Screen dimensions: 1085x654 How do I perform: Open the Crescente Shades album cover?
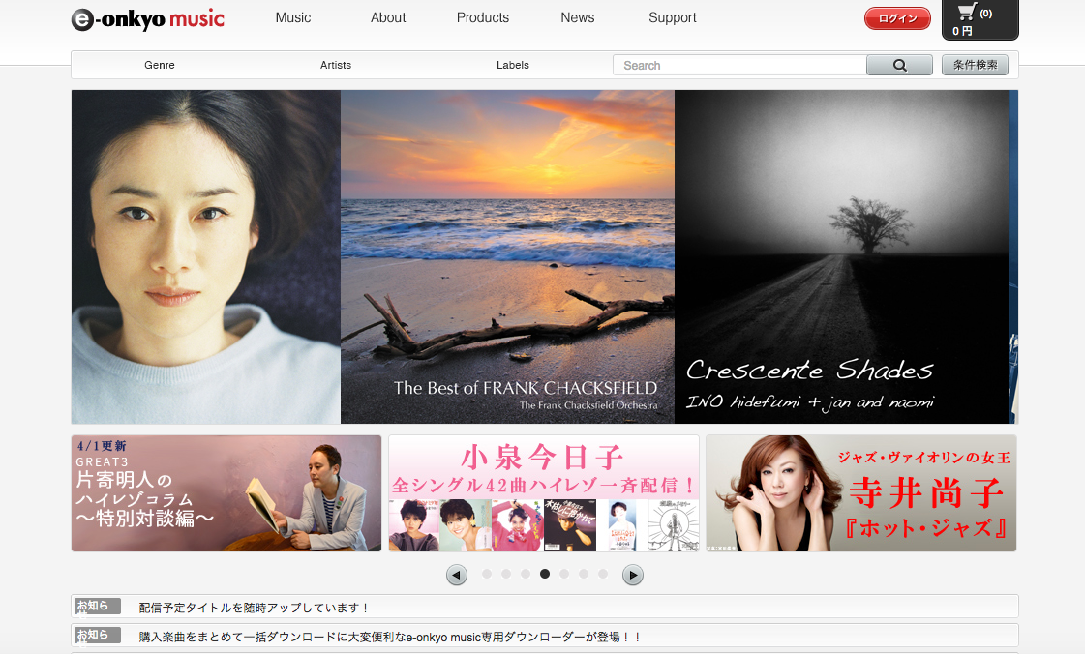pyautogui.click(x=841, y=256)
